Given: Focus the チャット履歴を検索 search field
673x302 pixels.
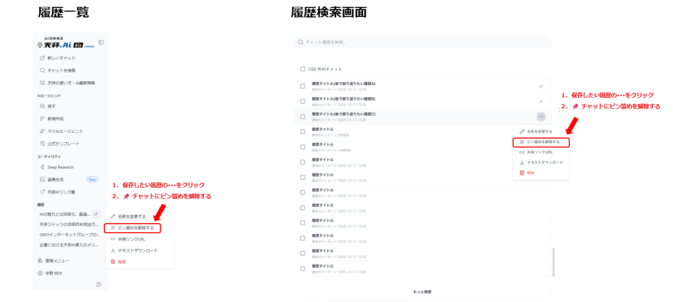Looking at the screenshot, I should click(x=422, y=42).
